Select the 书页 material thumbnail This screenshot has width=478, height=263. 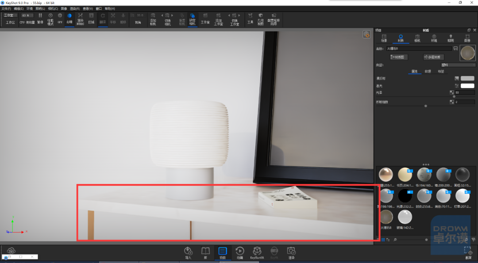point(405,175)
